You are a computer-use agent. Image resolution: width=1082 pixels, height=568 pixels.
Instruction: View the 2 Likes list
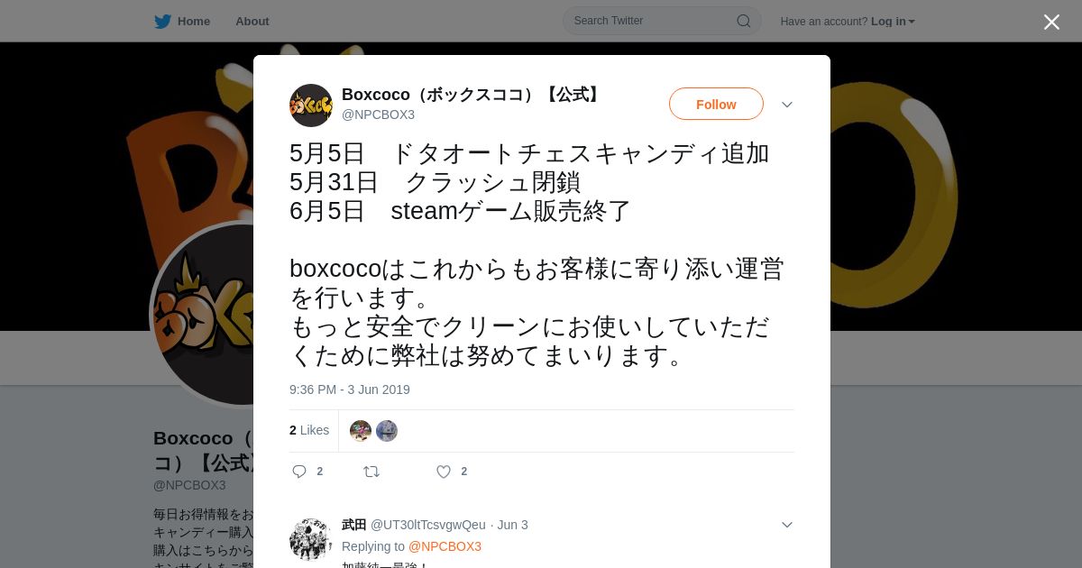[x=309, y=430]
